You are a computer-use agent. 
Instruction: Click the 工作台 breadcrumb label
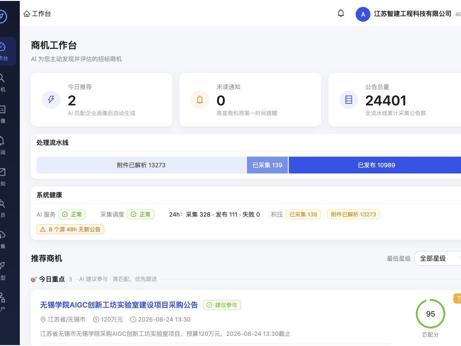(41, 13)
